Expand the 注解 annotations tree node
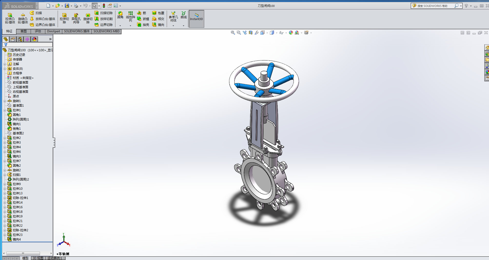Screen dimensions: 489x260 pos(5,64)
